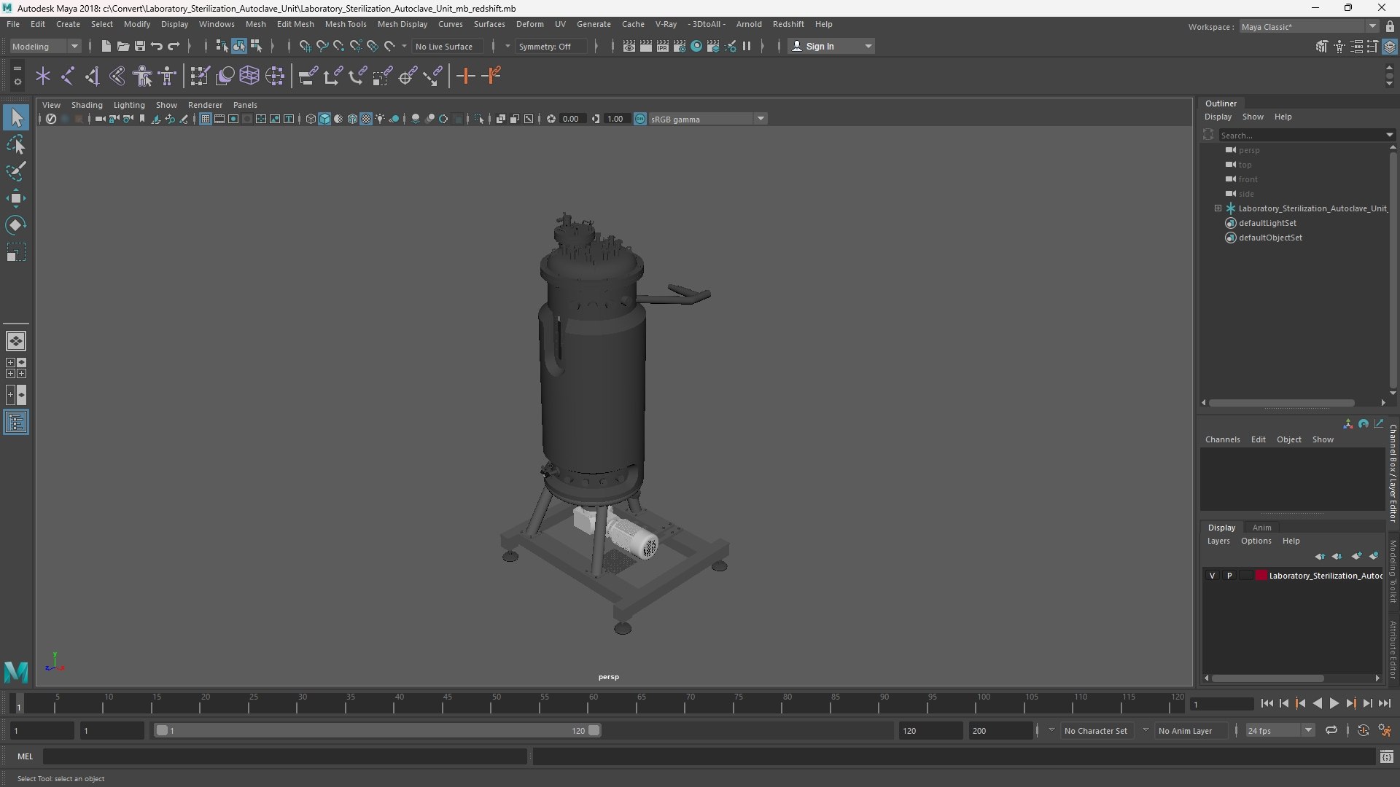Switch to the Anim layer tab
Screen dimensions: 1400x787
point(1261,528)
